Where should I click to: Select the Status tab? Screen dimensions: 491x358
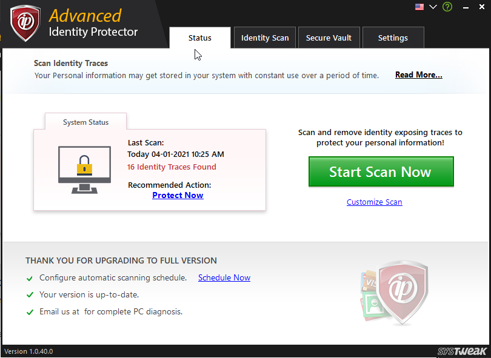tap(199, 37)
